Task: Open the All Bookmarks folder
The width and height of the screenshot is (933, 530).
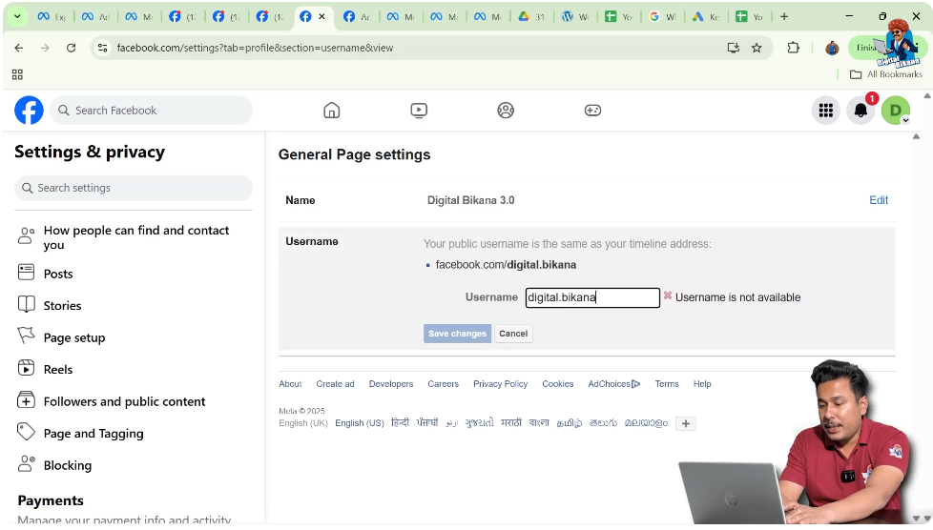Action: 886,74
